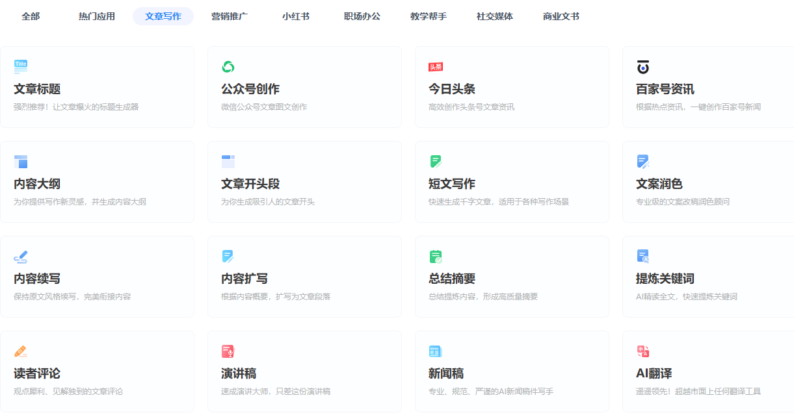Select the 文章开头段 card description text
794x415 pixels.
click(268, 202)
